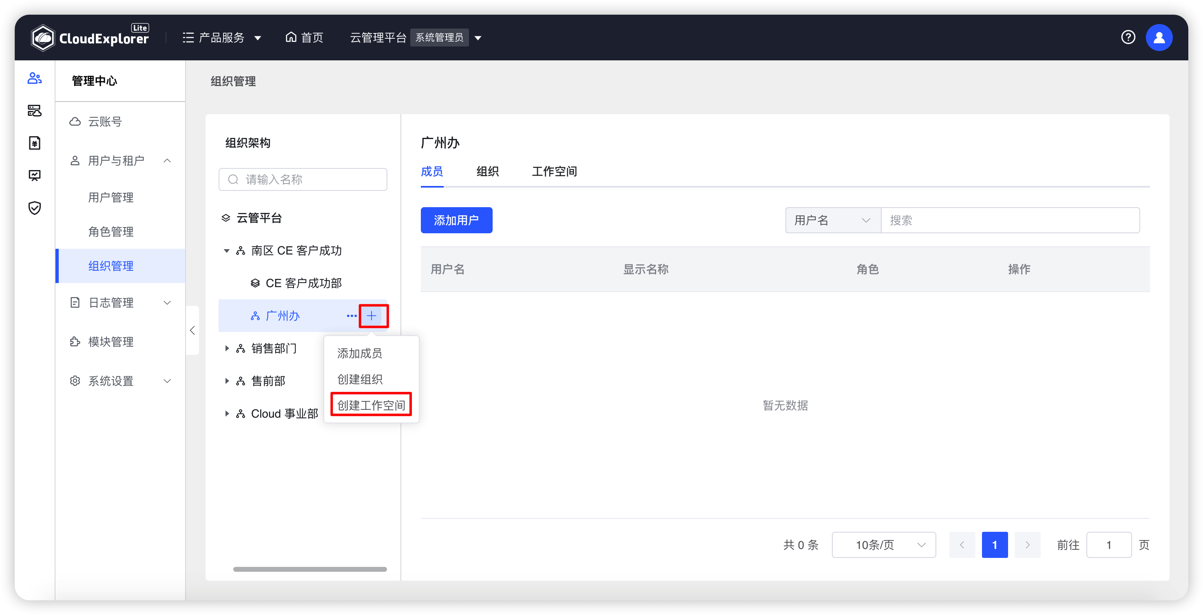
Task: Choose 创建工作空间 from the popup menu
Action: (x=371, y=405)
